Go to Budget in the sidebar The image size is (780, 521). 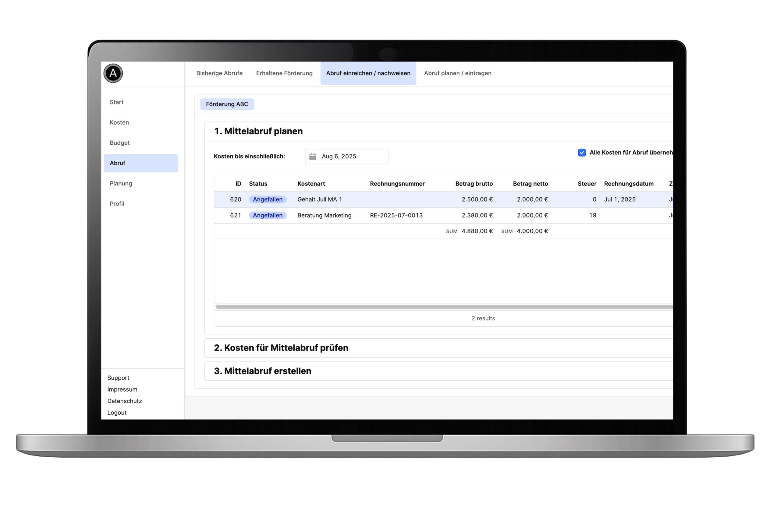[x=120, y=143]
